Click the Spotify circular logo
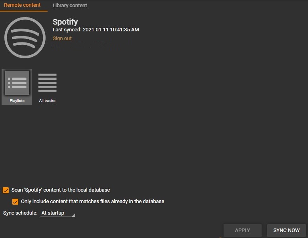This screenshot has width=308, height=238. pos(25,38)
